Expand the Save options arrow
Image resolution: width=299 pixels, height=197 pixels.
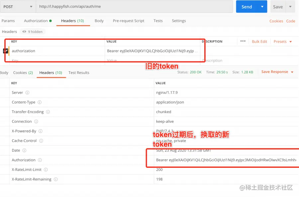290,7
